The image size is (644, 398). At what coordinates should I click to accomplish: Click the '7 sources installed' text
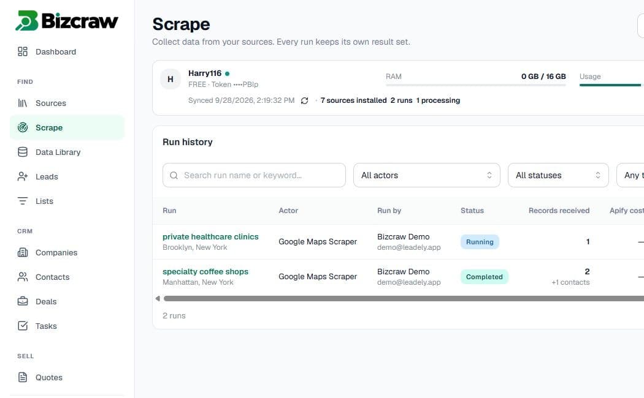pyautogui.click(x=354, y=100)
